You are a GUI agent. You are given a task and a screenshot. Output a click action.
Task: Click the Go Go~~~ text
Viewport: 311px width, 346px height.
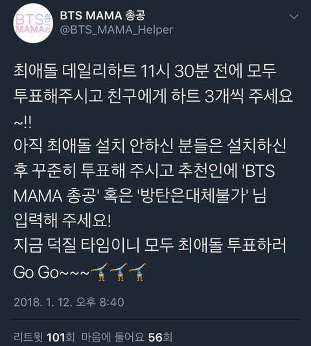pyautogui.click(x=51, y=272)
